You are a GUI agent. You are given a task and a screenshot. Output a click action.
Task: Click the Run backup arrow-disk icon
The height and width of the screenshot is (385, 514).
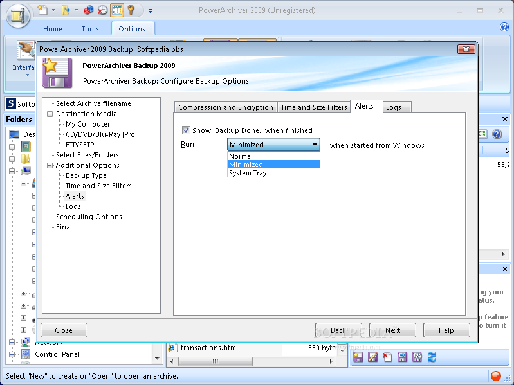[402, 357]
